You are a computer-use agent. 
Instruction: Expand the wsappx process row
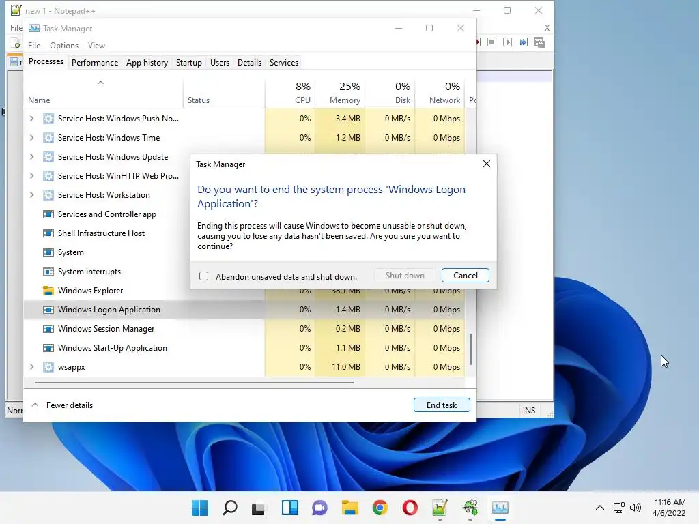tap(31, 366)
